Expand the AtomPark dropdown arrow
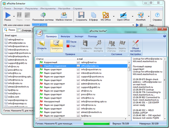The image size is (169, 128). pyautogui.click(x=149, y=16)
